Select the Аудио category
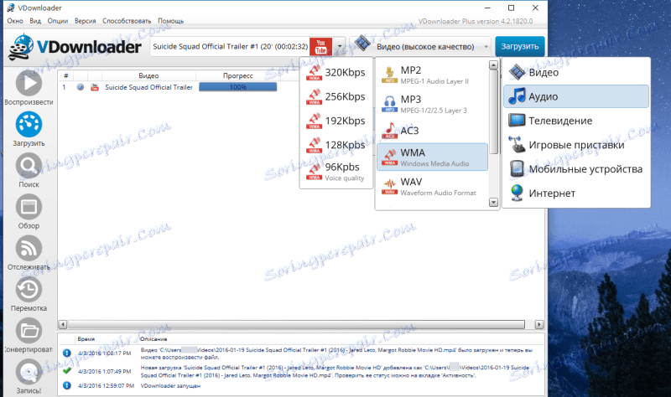 [x=576, y=96]
